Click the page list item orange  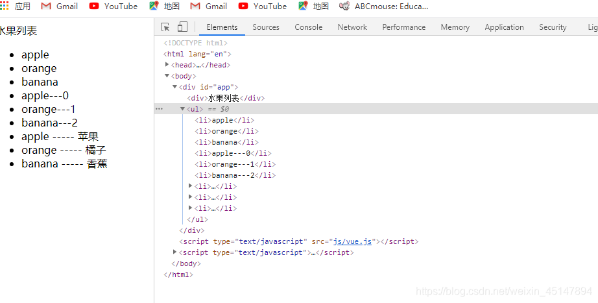point(39,68)
